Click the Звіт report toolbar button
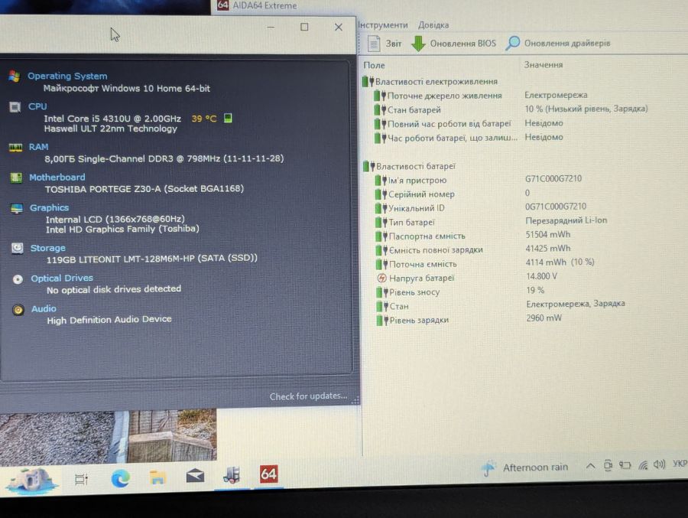The width and height of the screenshot is (688, 518). 385,43
